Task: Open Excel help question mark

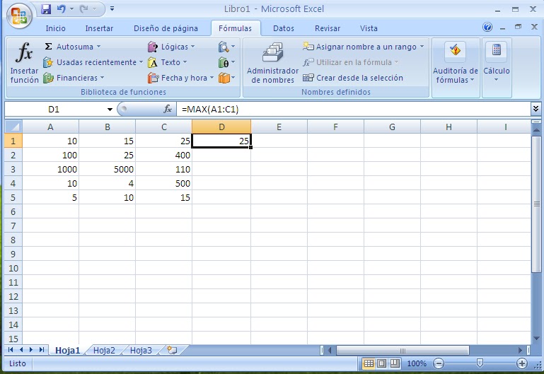Action: (x=487, y=27)
